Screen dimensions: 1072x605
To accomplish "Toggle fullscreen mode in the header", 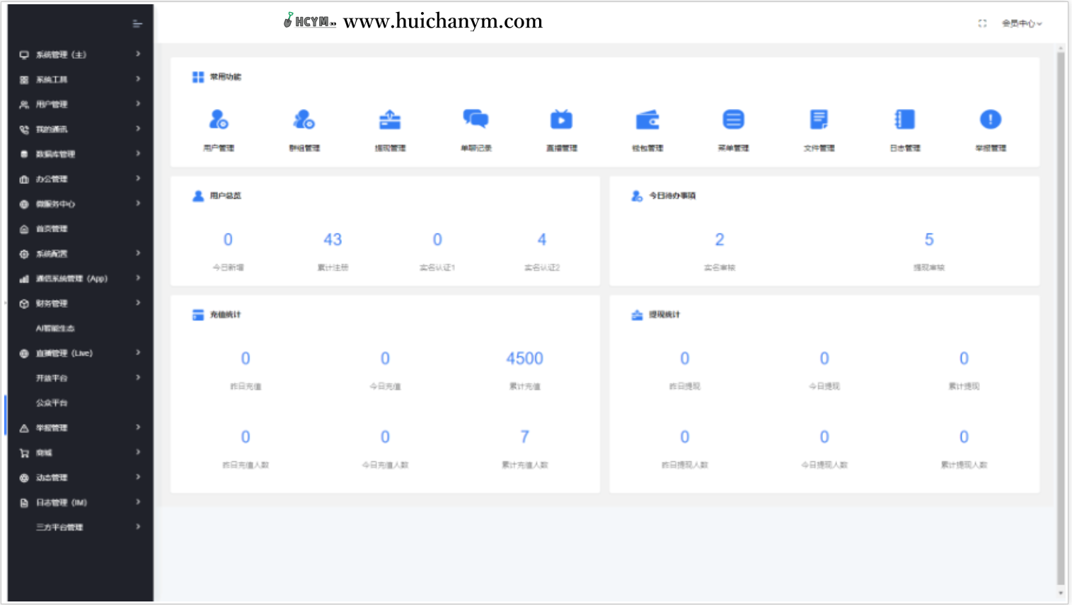I will click(x=982, y=23).
